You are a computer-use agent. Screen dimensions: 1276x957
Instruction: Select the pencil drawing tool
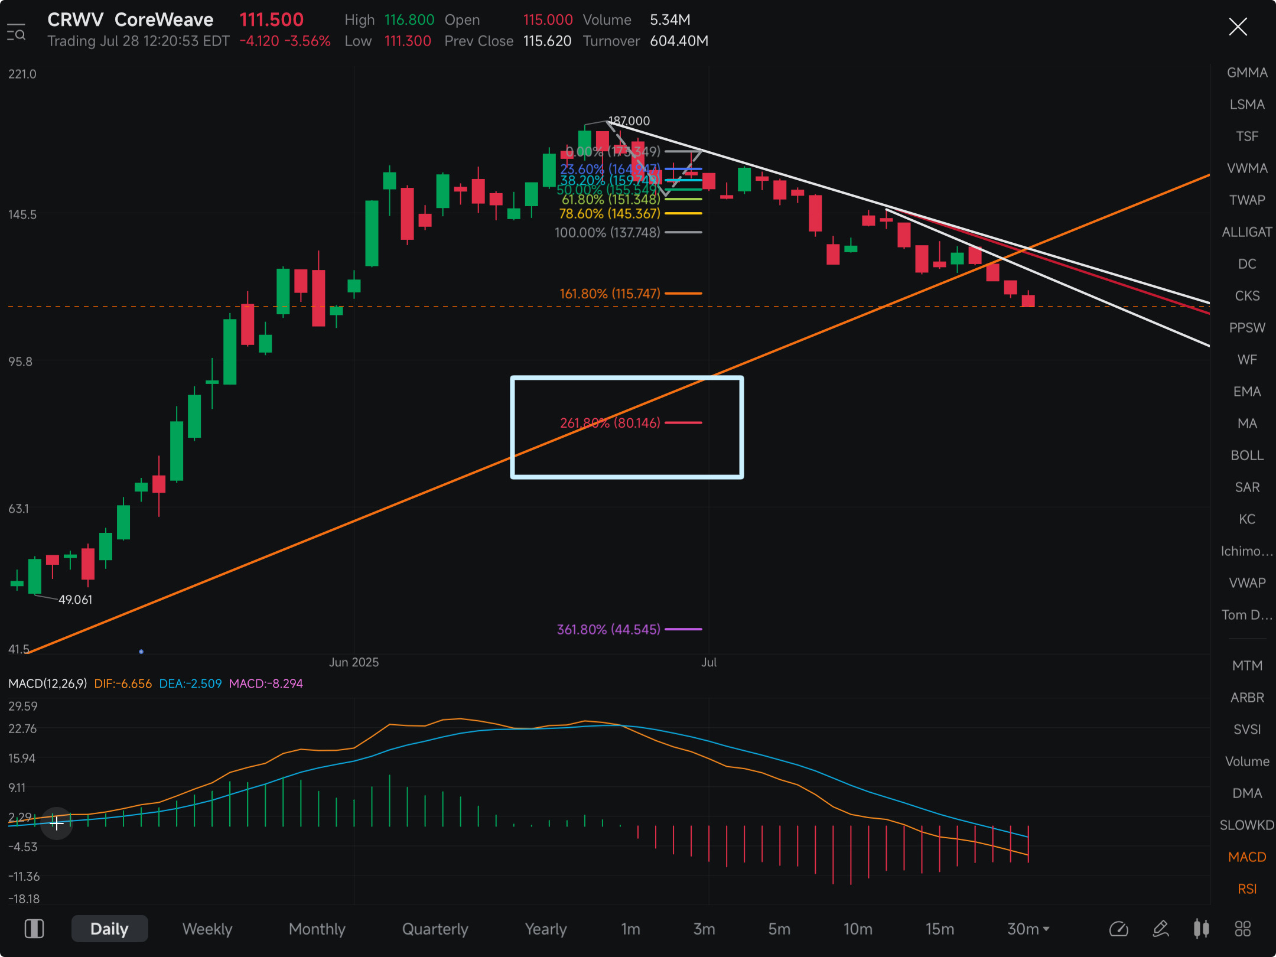click(x=1161, y=929)
